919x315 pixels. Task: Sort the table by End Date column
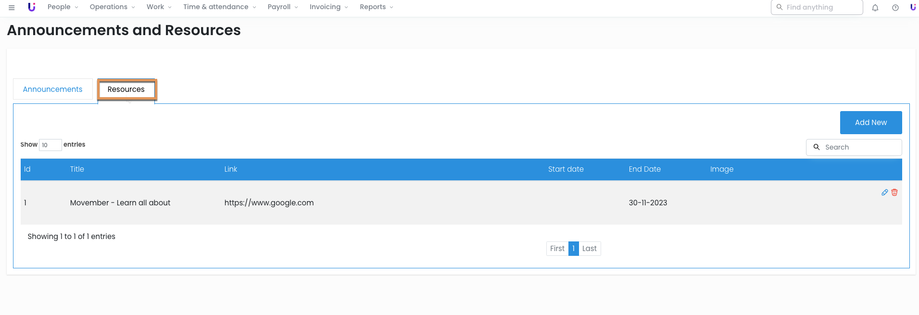(644, 169)
